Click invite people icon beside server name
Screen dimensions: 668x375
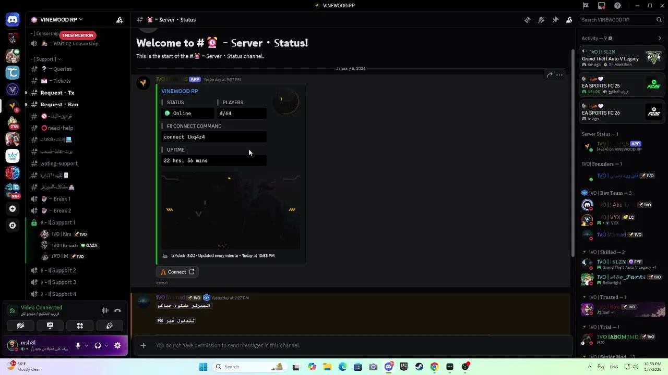[120, 20]
